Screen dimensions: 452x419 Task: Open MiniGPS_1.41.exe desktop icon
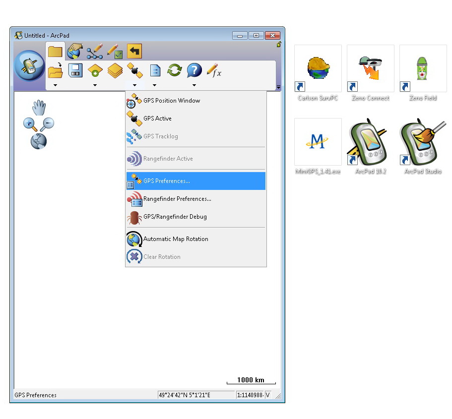[x=318, y=146]
